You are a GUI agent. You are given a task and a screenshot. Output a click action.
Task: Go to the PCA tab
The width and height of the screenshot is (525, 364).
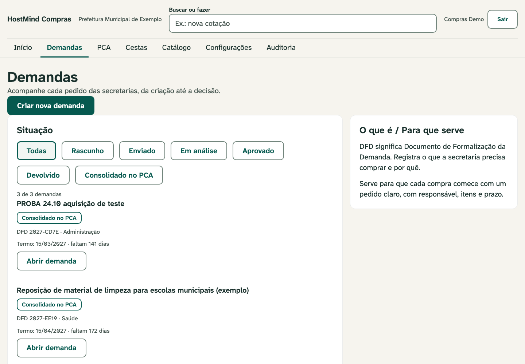(104, 48)
